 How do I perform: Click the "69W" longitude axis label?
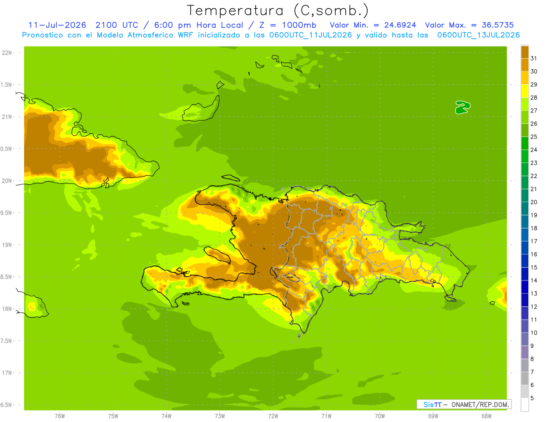(x=433, y=416)
